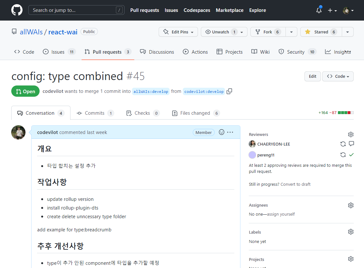Open the user avatar menu
The height and width of the screenshot is (268, 364).
click(x=348, y=10)
